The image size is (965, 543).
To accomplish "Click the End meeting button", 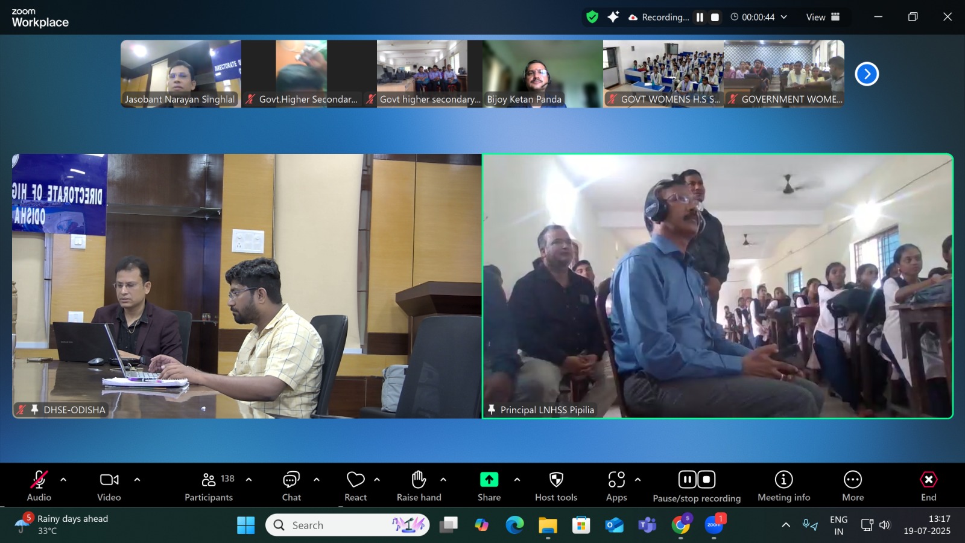I will pos(928,486).
